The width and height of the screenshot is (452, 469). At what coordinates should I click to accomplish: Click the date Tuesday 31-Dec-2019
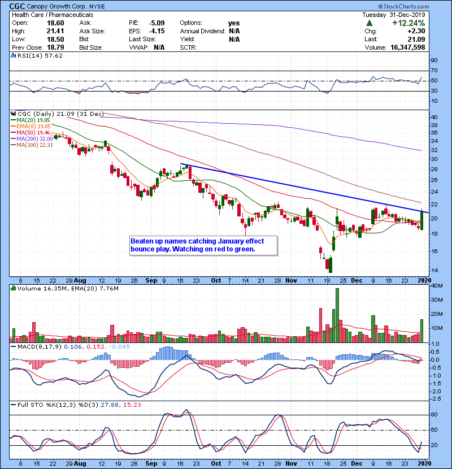tap(394, 15)
